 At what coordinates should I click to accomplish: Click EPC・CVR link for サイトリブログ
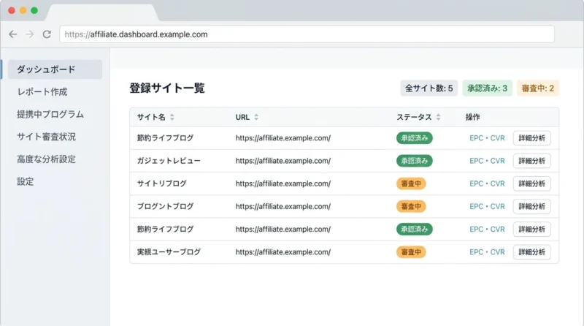[x=487, y=183]
